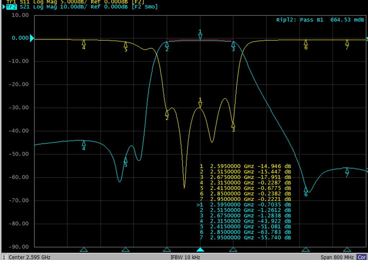
Task: Click yellow marker 1 on the S11 trace
Action: tap(200, 104)
